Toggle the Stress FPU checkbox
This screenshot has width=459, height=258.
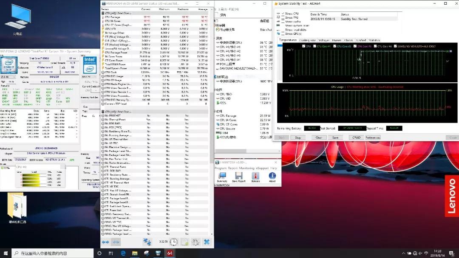pos(282,18)
